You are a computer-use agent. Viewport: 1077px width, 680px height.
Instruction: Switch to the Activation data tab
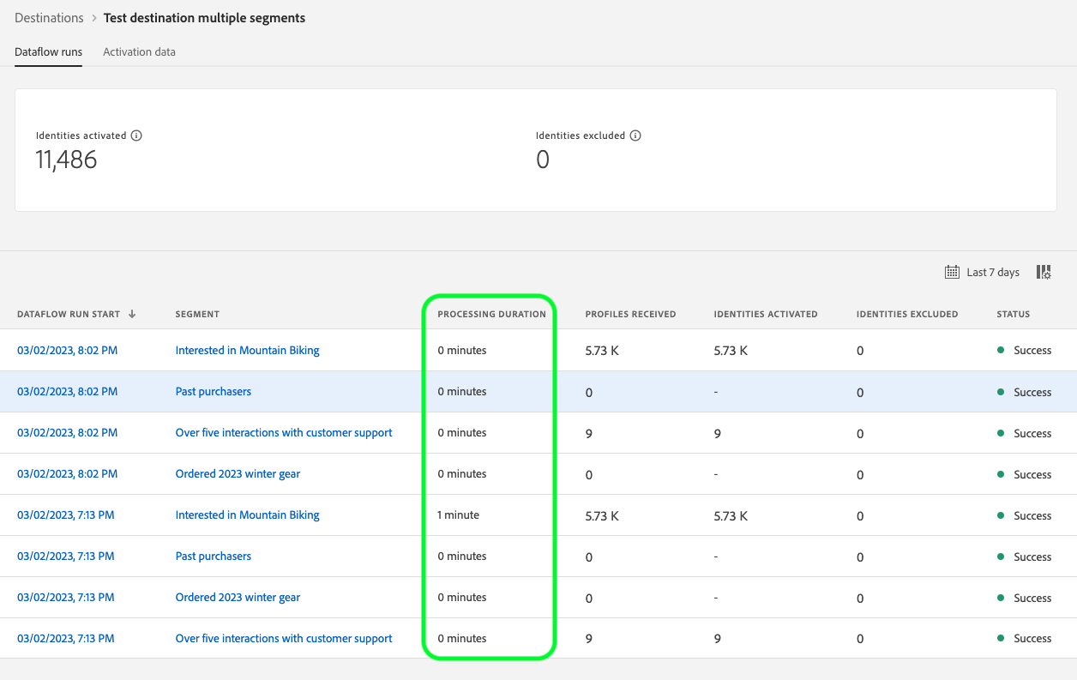(139, 51)
